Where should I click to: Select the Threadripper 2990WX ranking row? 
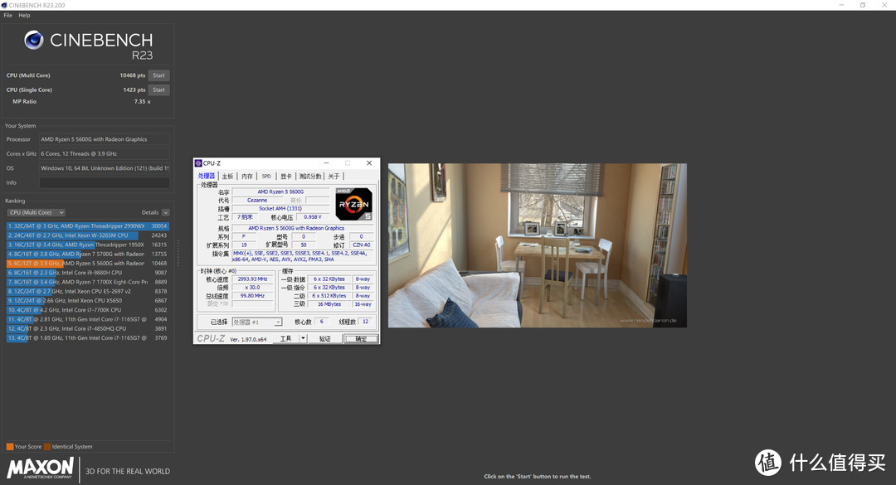[x=87, y=226]
